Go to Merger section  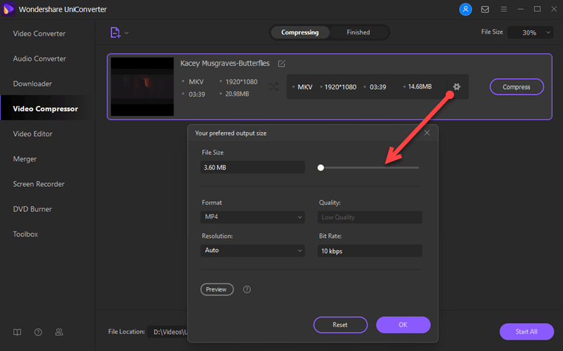[x=25, y=159]
